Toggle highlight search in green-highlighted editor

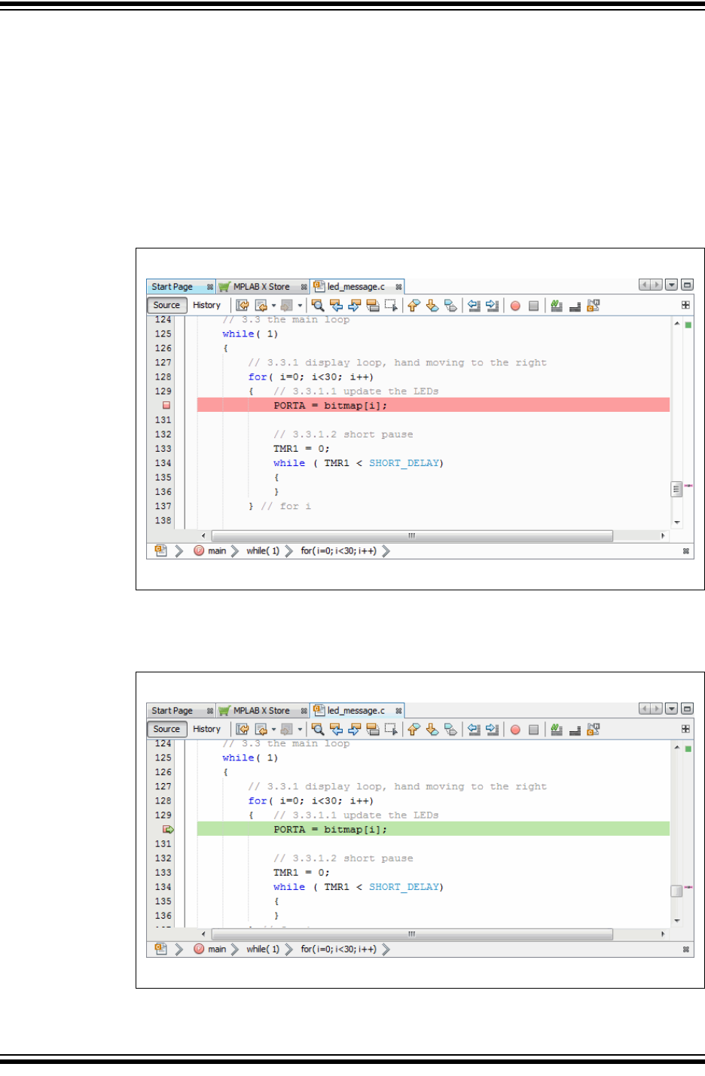tap(372, 730)
